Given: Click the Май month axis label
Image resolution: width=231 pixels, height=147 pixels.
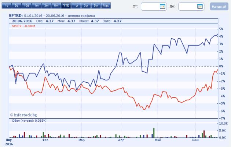Looking at the screenshot, I should tap(158, 140).
